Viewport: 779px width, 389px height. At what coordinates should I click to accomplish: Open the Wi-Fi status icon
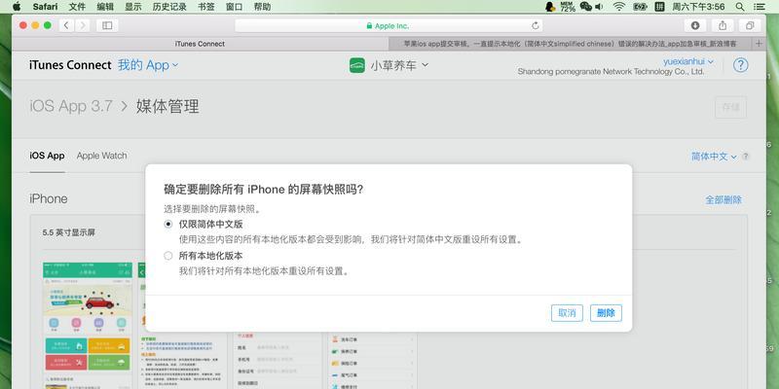(618, 7)
